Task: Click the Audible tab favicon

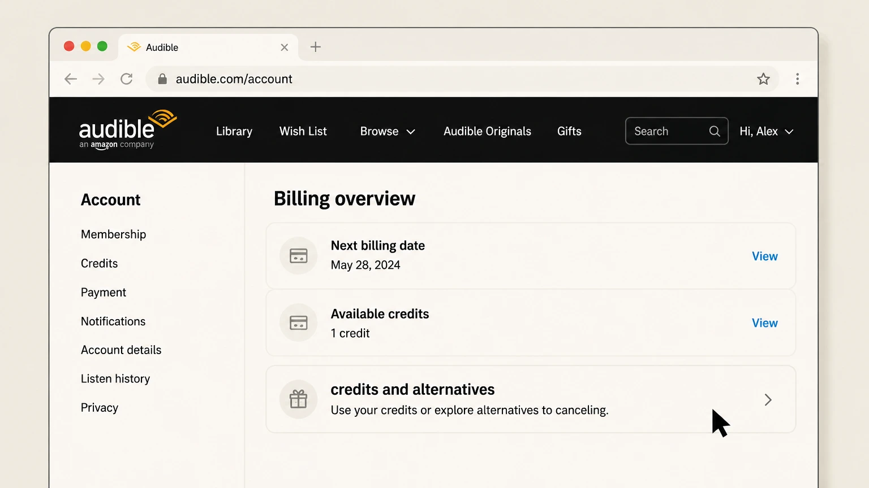Action: pyautogui.click(x=134, y=47)
